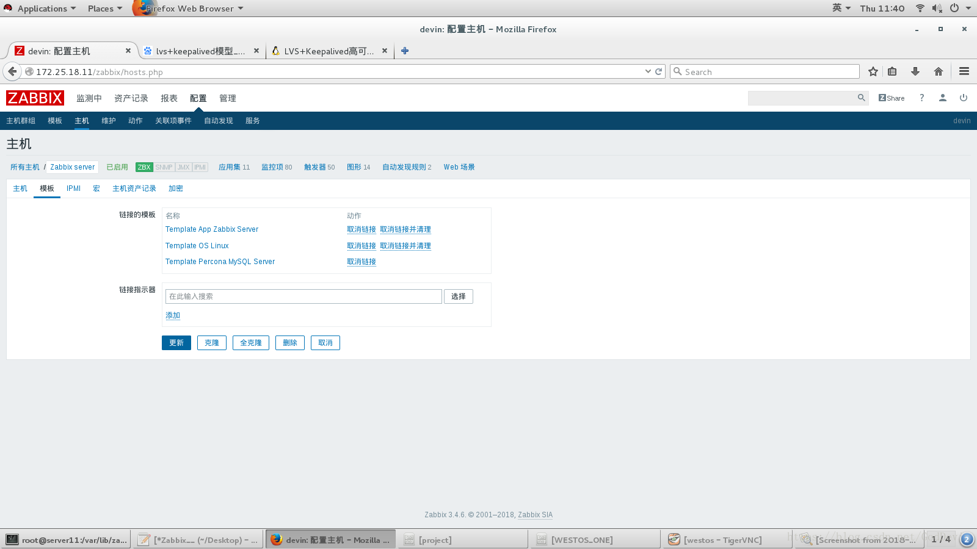Open the system power menu icon
Viewport: 977px width, 549px height.
point(954,8)
